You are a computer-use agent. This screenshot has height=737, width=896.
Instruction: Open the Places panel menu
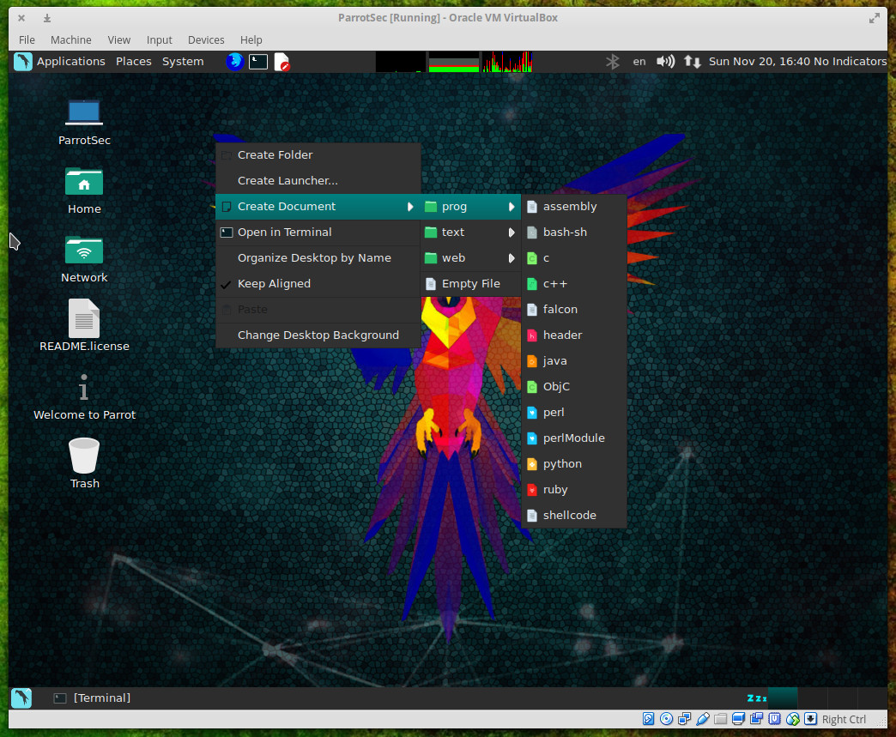point(134,62)
